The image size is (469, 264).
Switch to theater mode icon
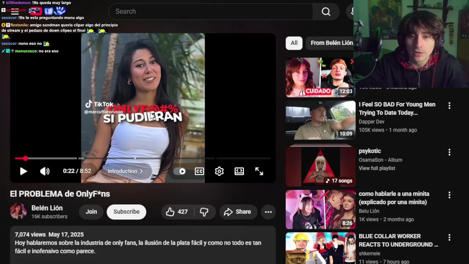click(x=239, y=171)
